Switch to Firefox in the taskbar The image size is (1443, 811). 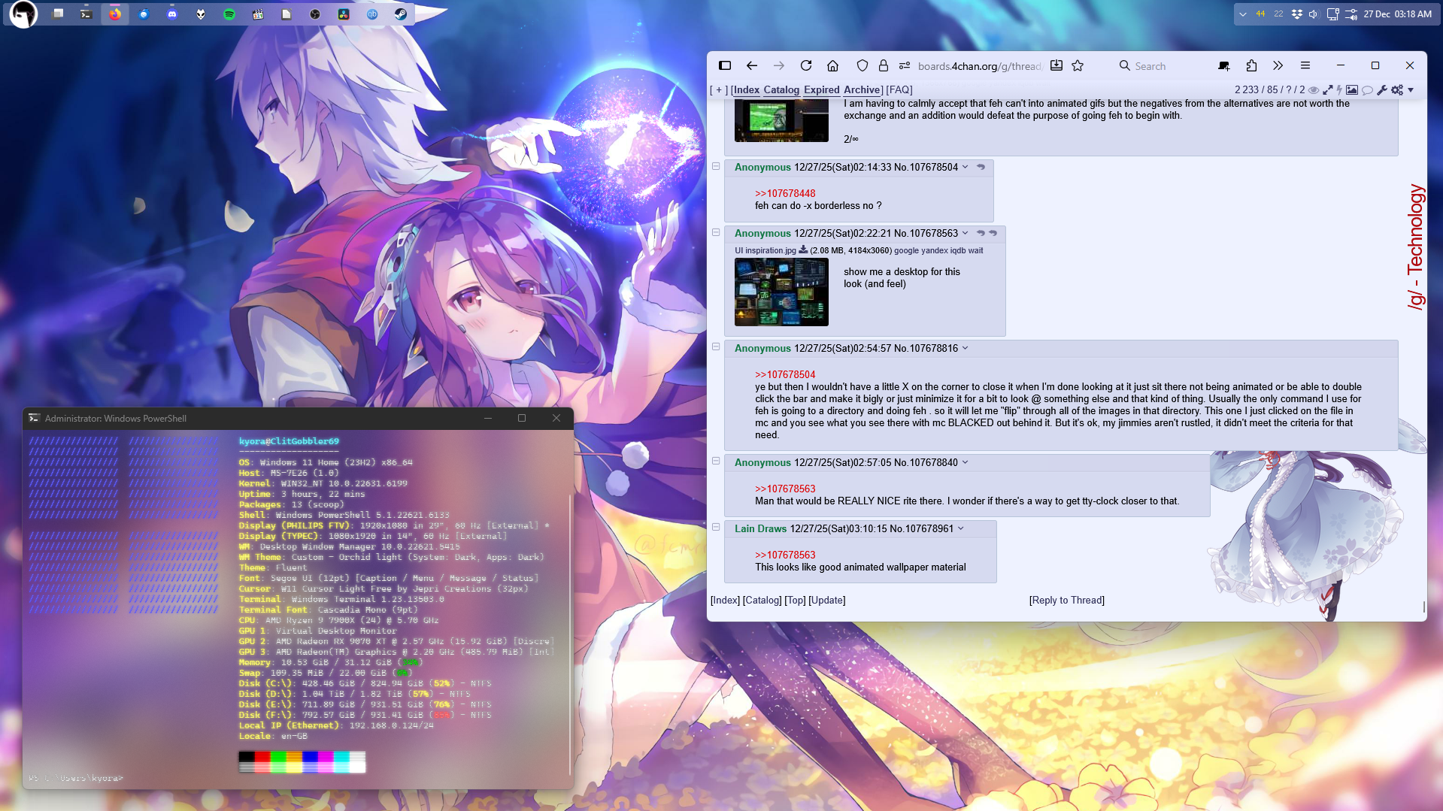pyautogui.click(x=115, y=14)
